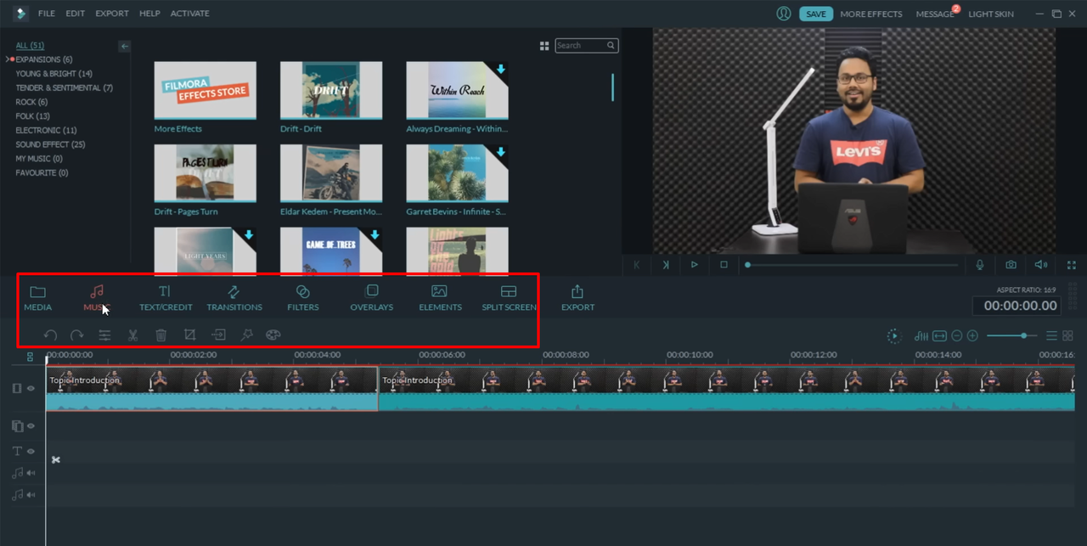Click the preview volume speaker icon
Image resolution: width=1087 pixels, height=546 pixels.
point(1041,265)
